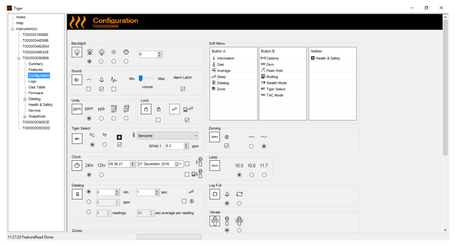Select the ppb units radio button
The height and width of the screenshot is (246, 455).
[102, 118]
